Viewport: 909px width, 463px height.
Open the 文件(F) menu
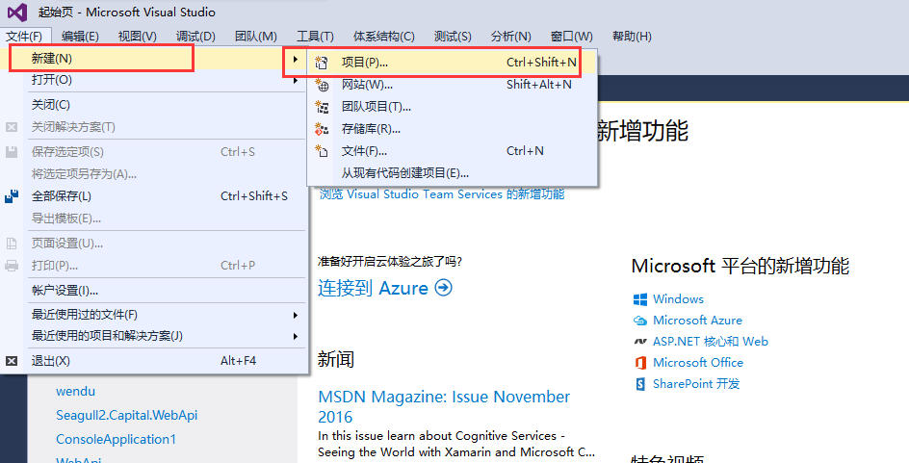[x=24, y=36]
